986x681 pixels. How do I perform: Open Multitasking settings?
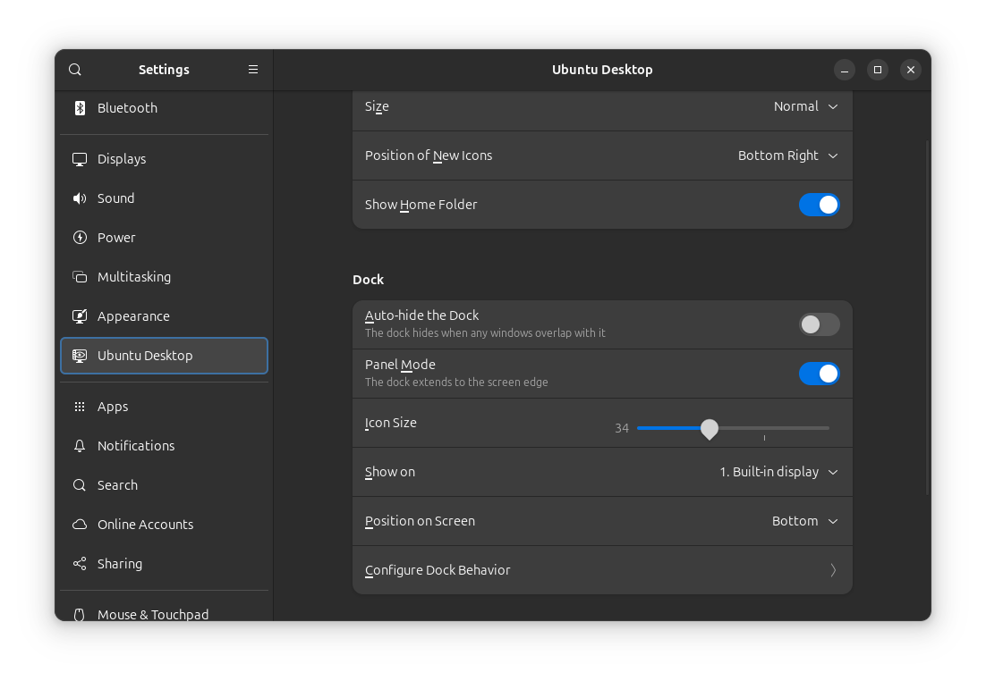click(x=164, y=277)
